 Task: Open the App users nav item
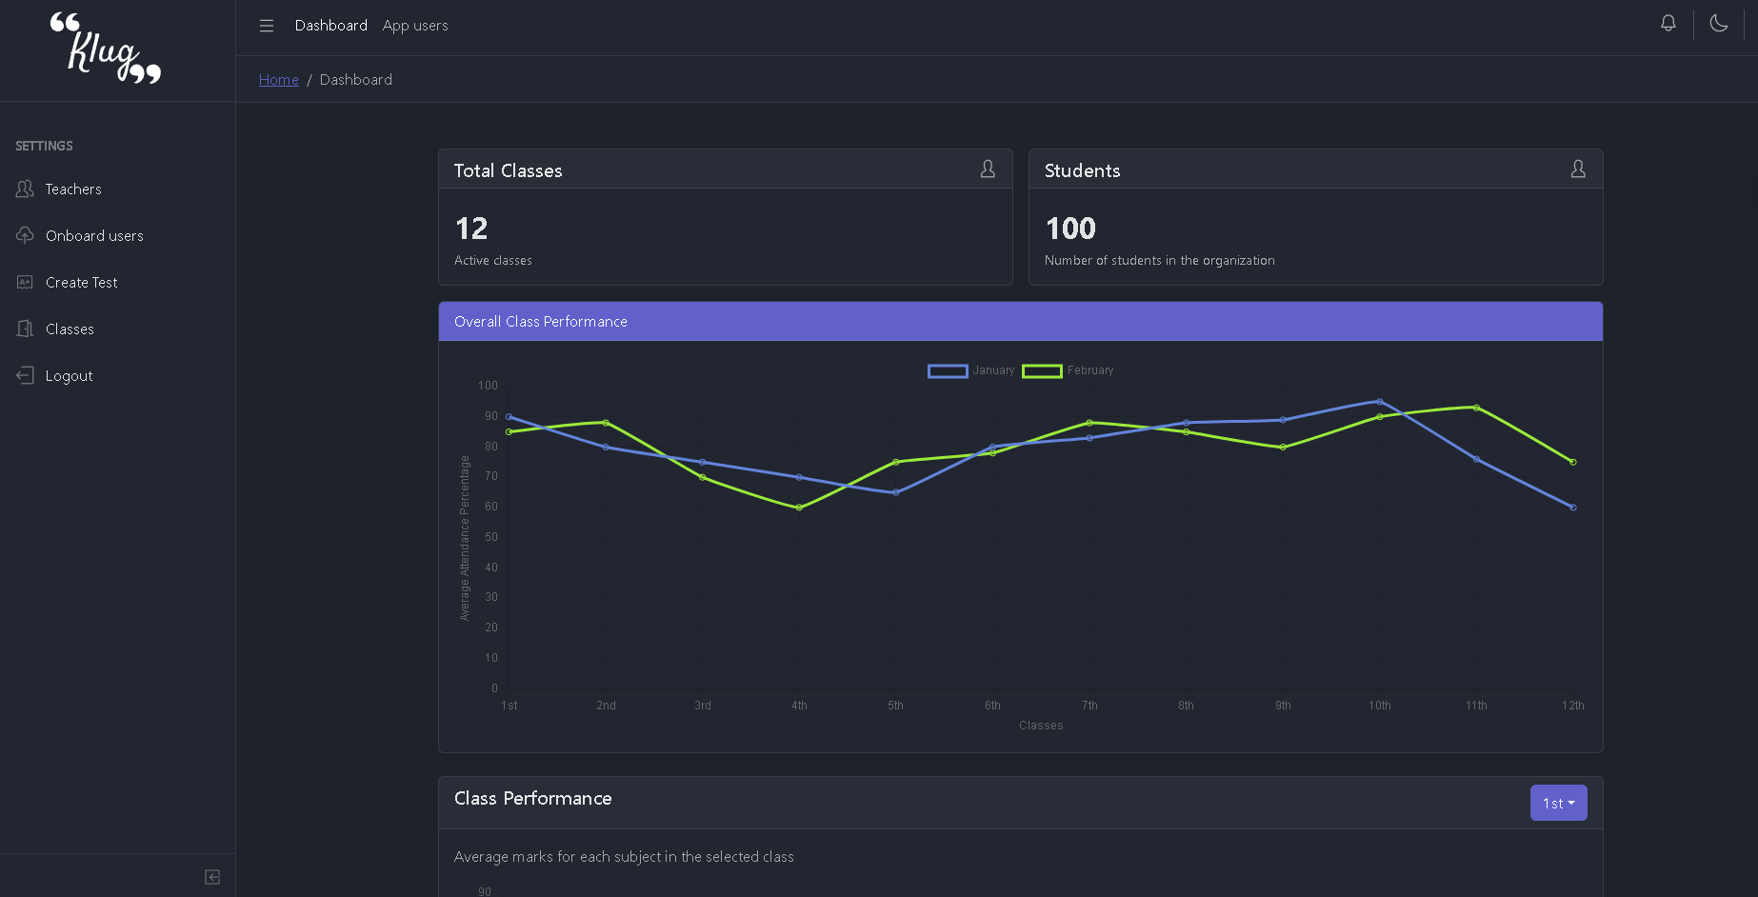click(415, 26)
